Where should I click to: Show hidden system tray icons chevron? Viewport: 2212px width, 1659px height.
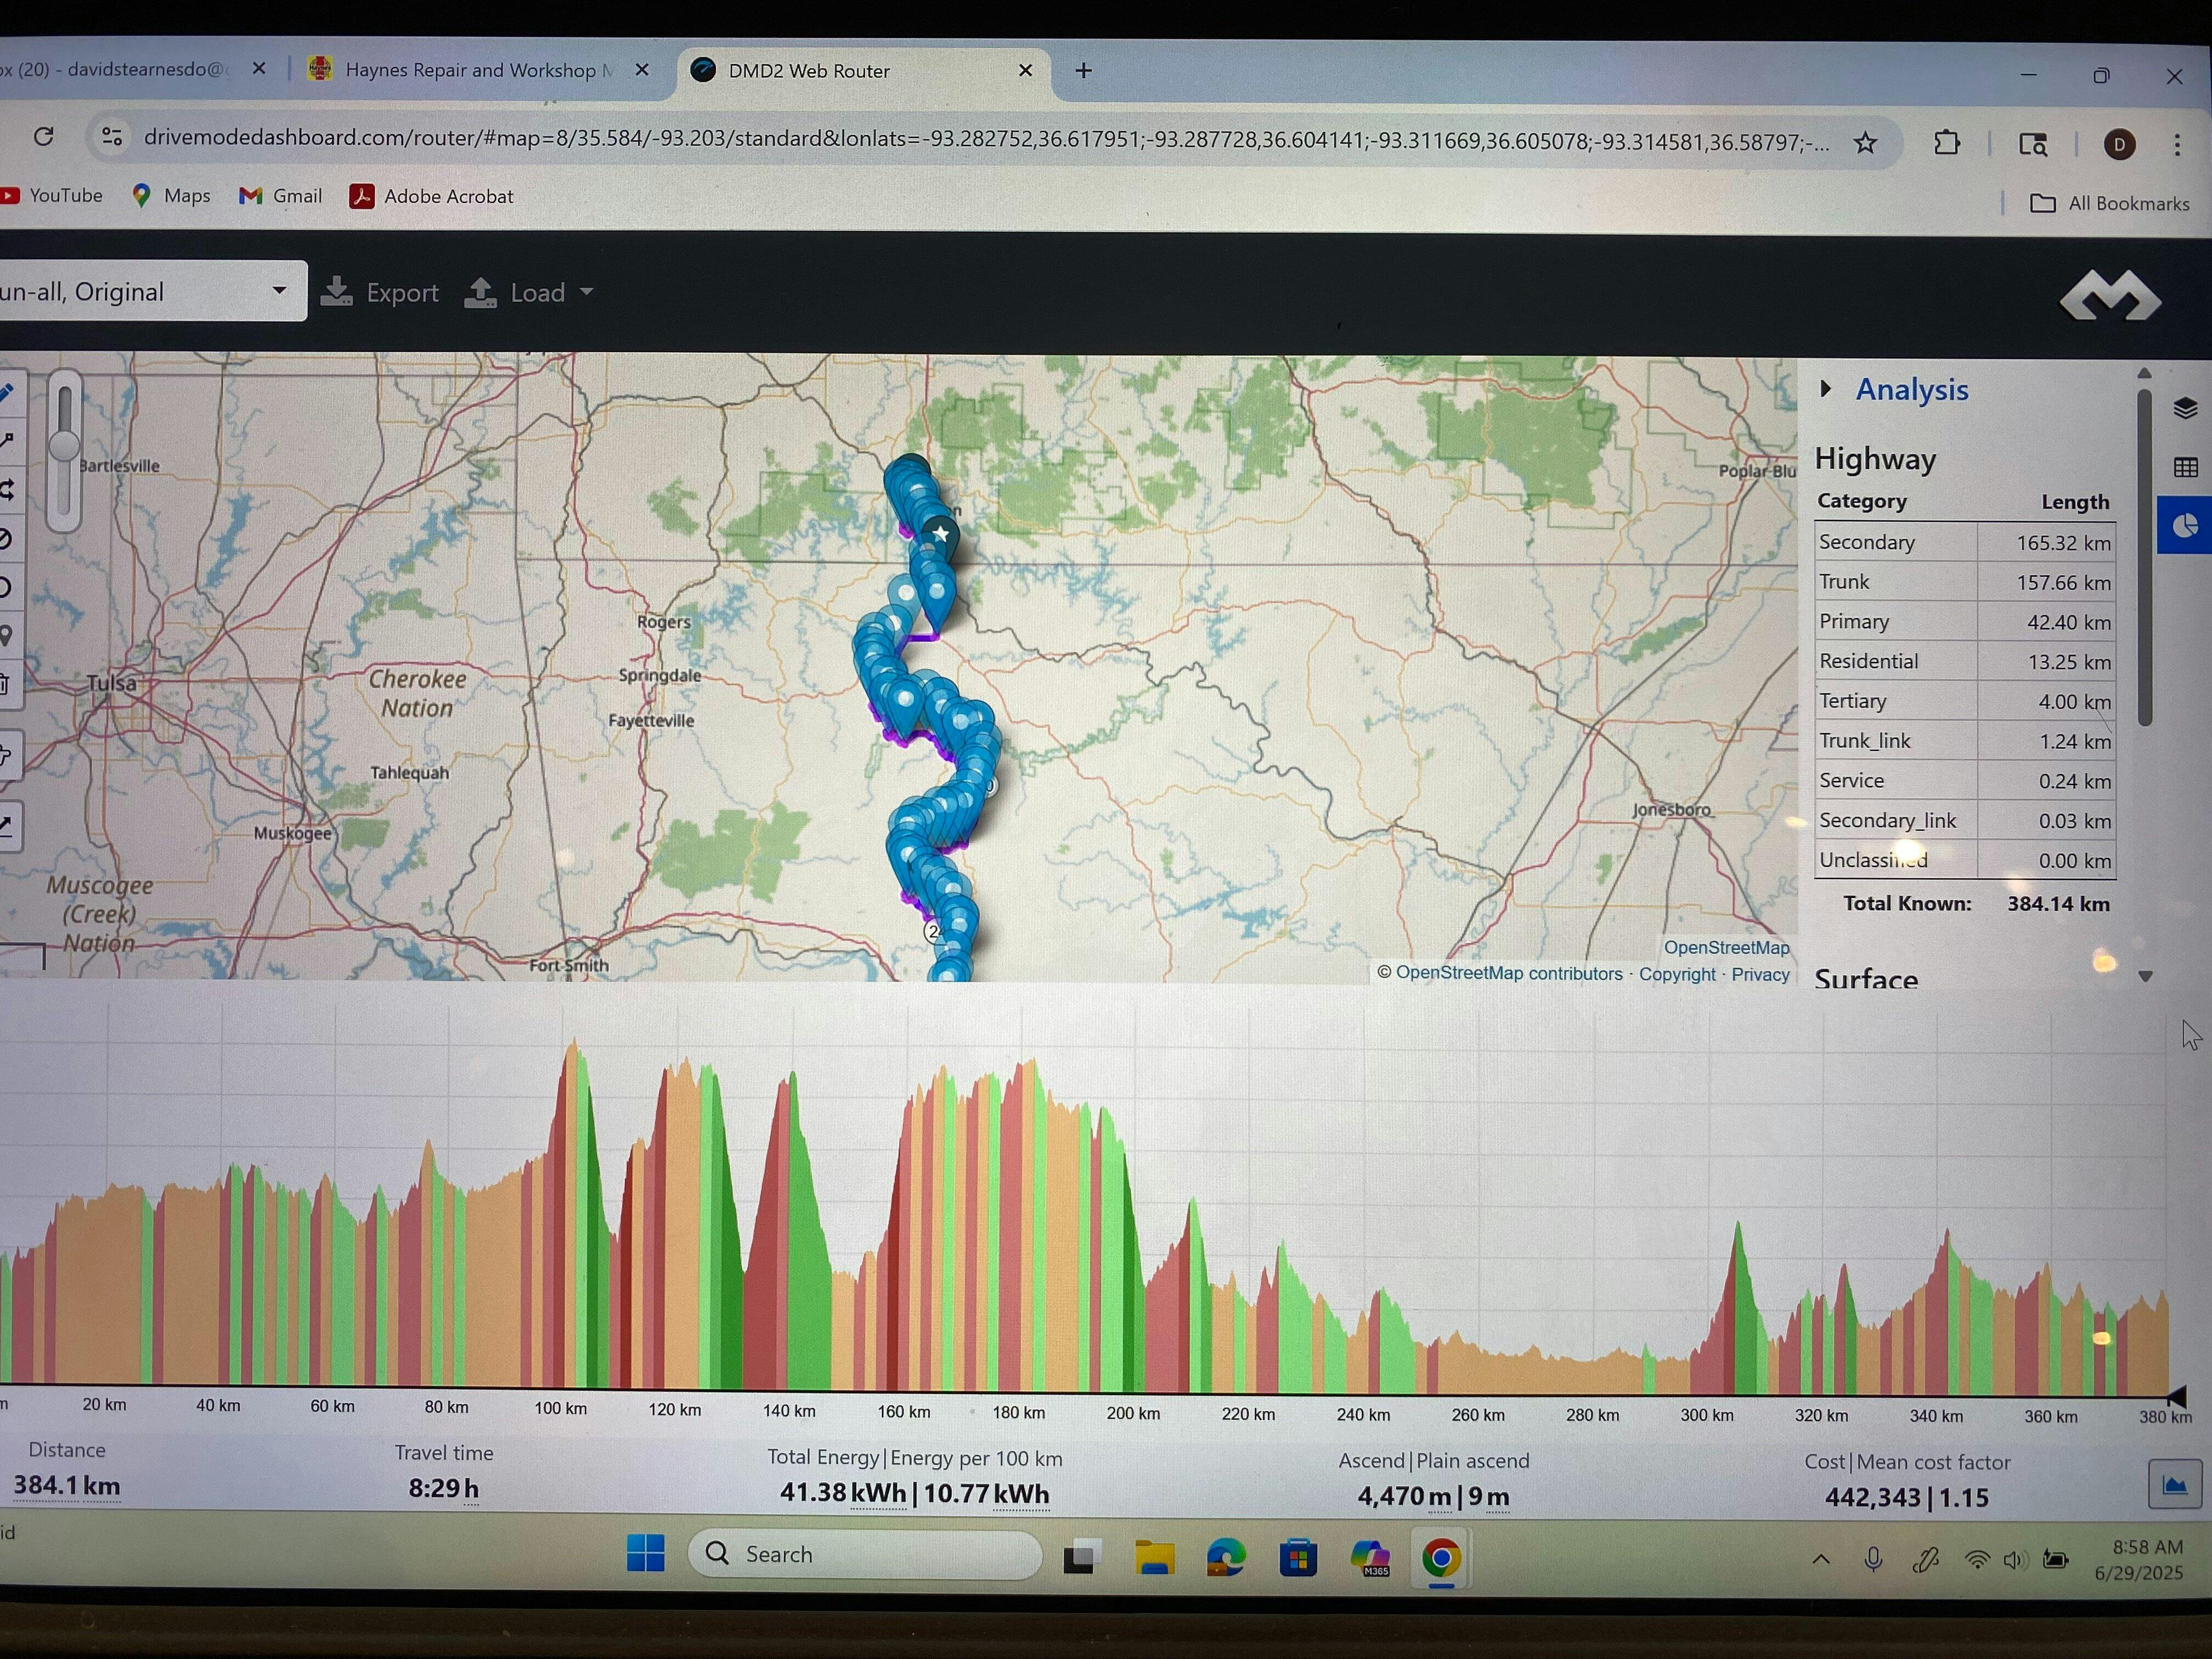(x=1821, y=1559)
